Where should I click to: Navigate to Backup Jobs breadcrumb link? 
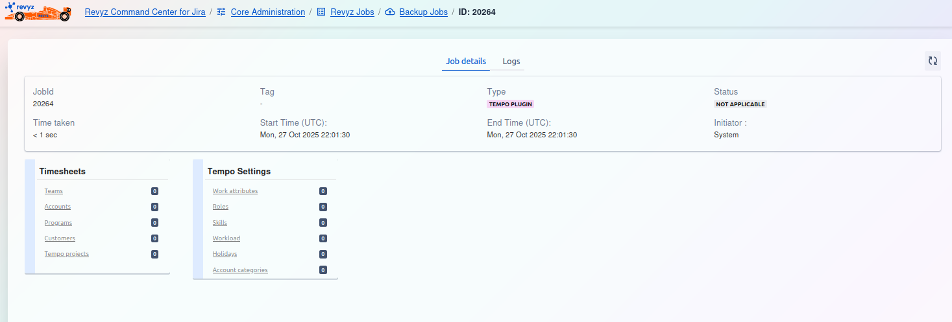tap(423, 12)
